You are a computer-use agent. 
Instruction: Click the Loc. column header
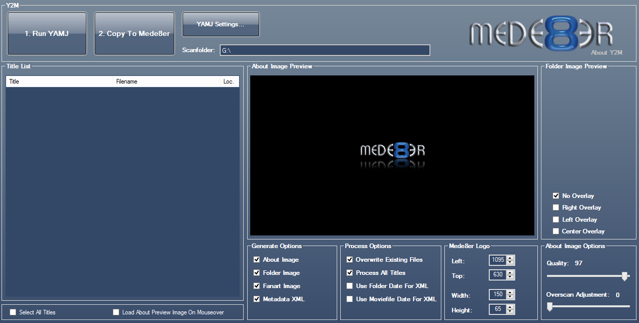pyautogui.click(x=229, y=82)
